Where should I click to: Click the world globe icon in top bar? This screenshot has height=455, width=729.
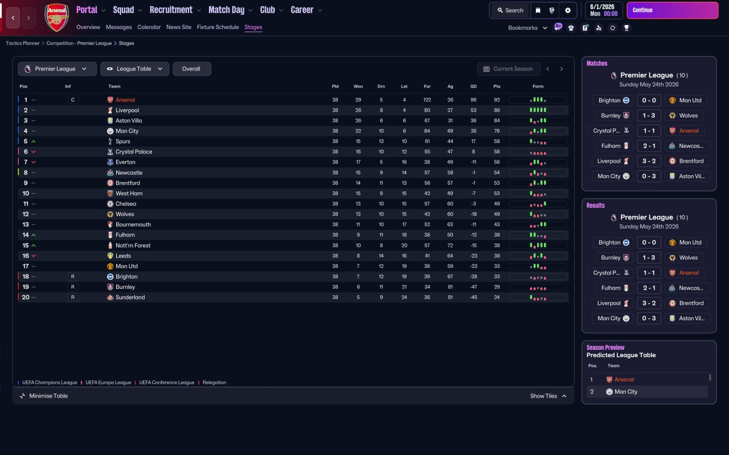pyautogui.click(x=552, y=10)
